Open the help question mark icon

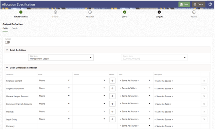pos(210,4)
